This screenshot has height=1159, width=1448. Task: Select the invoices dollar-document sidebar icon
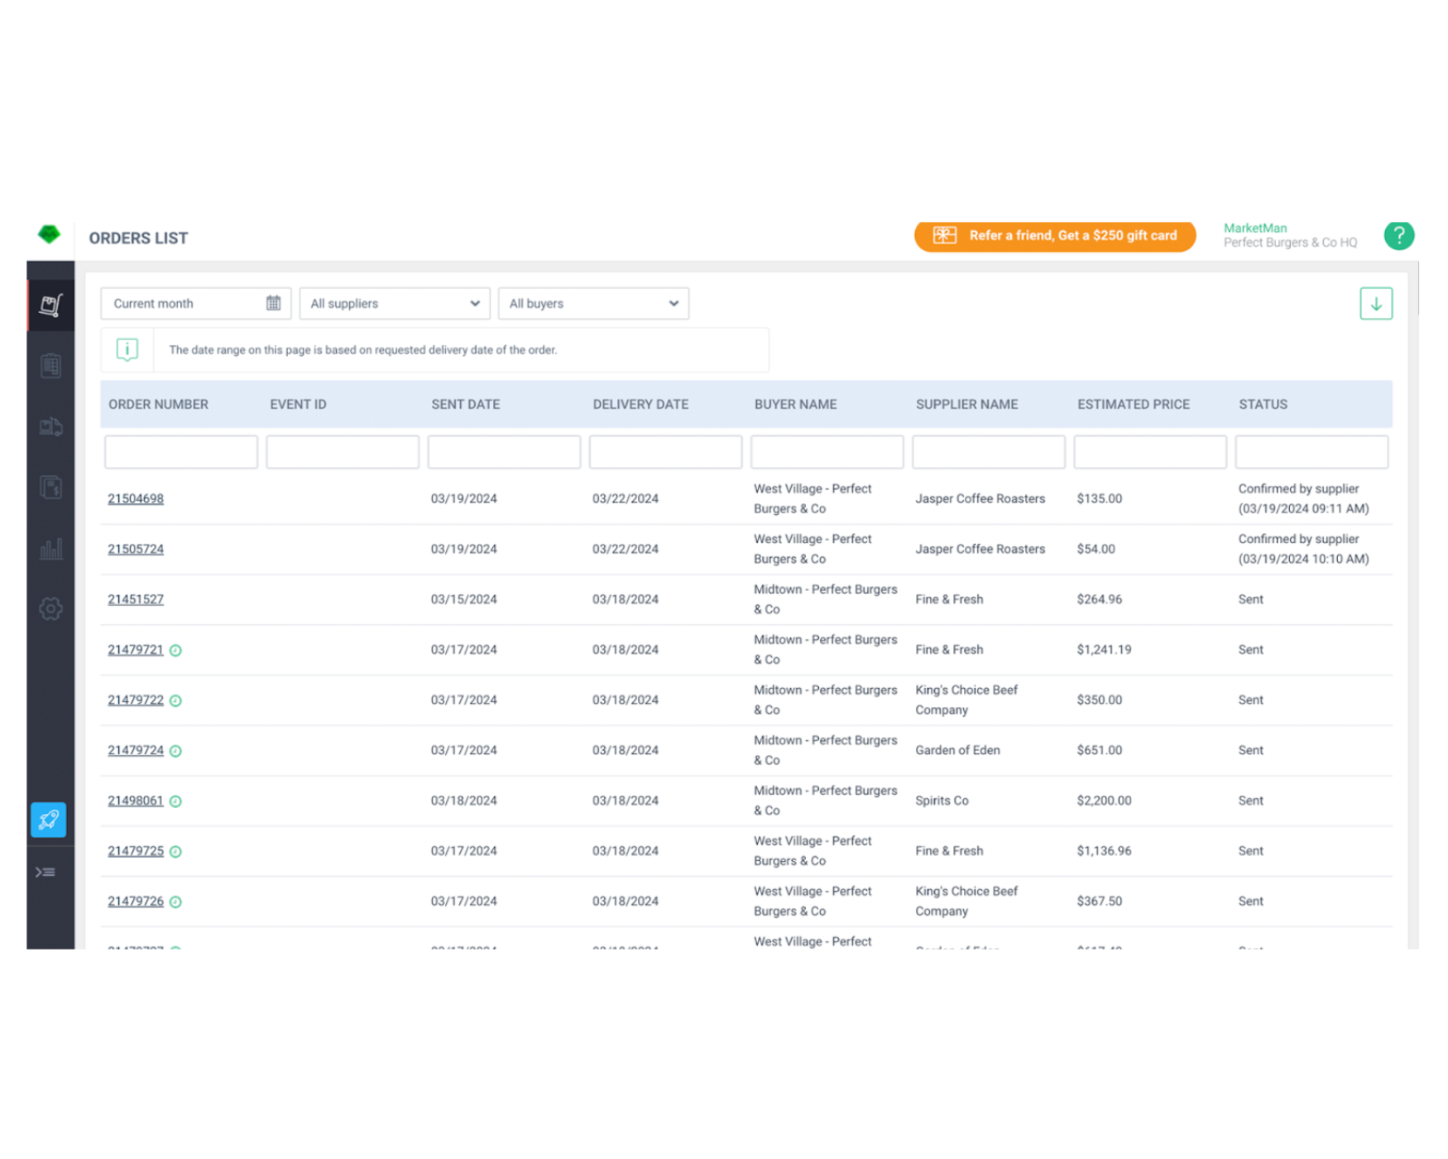coord(50,487)
